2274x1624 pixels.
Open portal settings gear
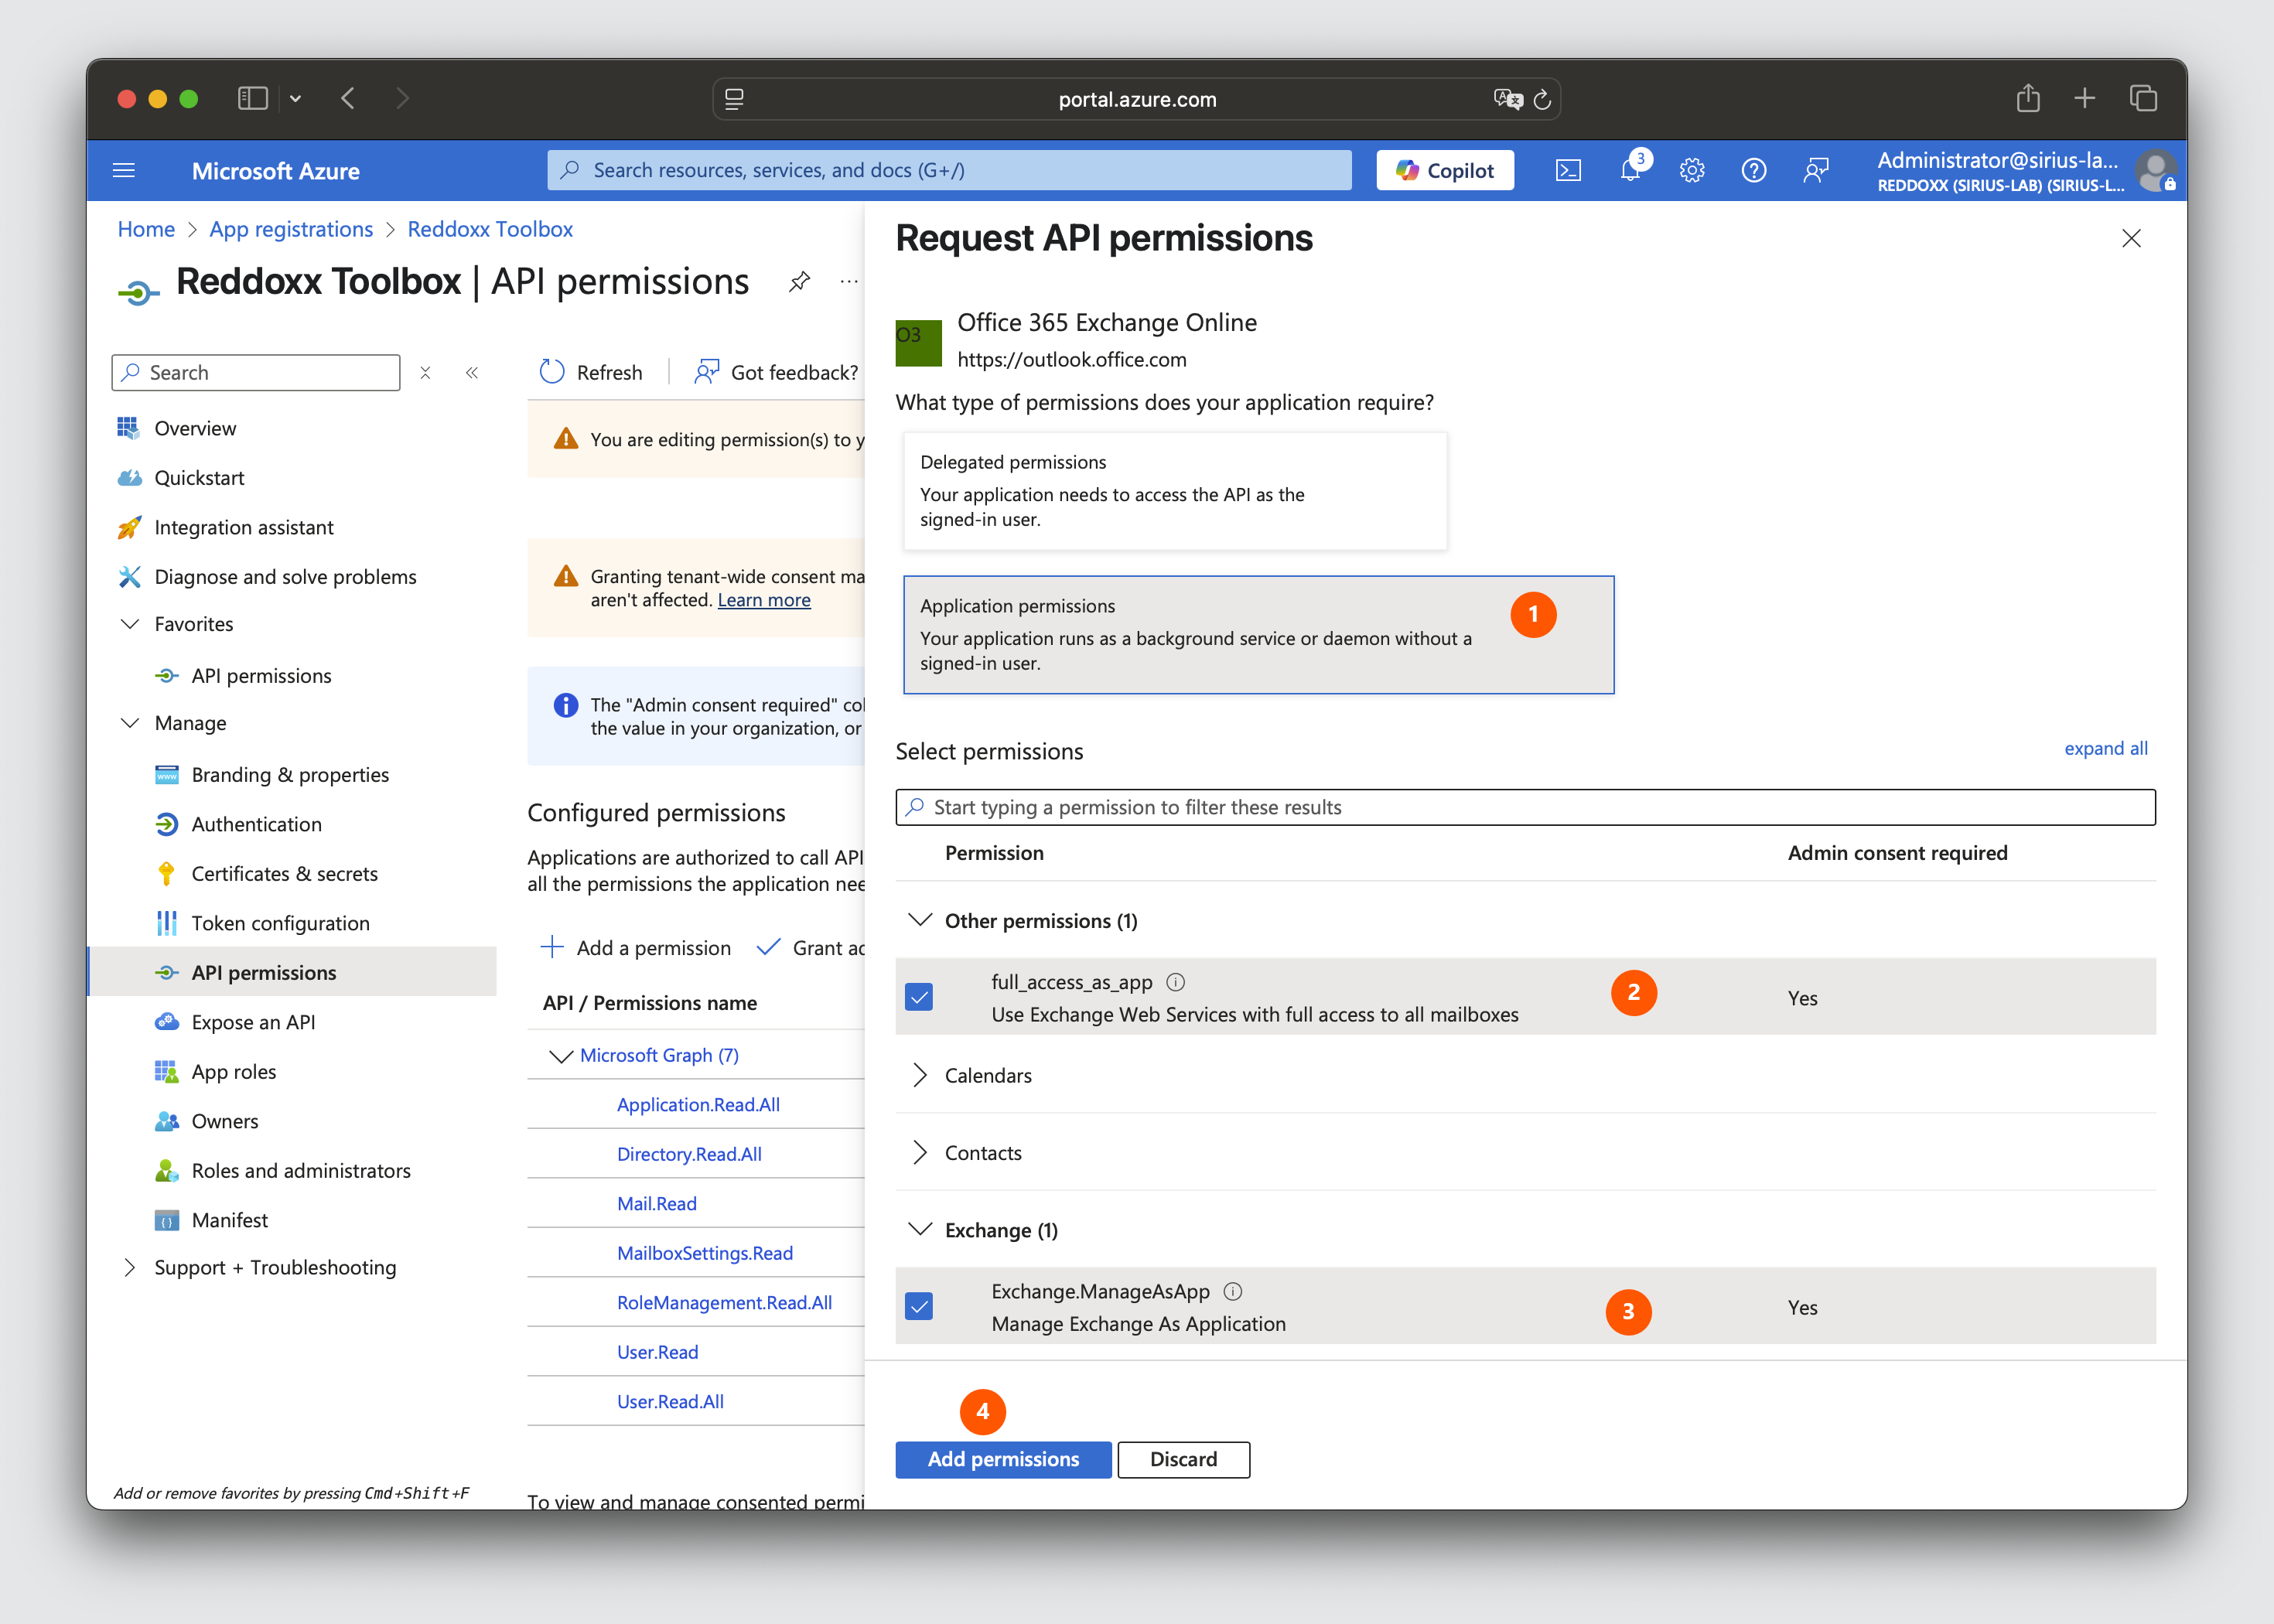click(x=1692, y=170)
